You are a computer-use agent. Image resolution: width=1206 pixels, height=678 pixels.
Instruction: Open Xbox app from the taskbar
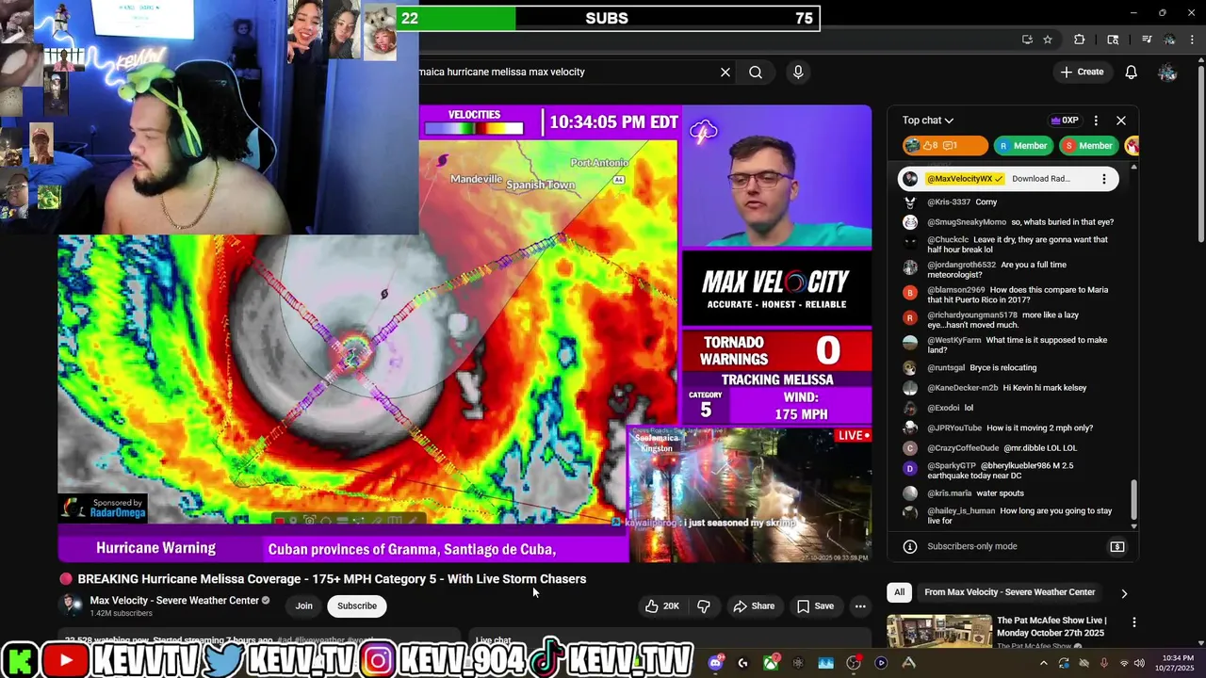coord(771,663)
